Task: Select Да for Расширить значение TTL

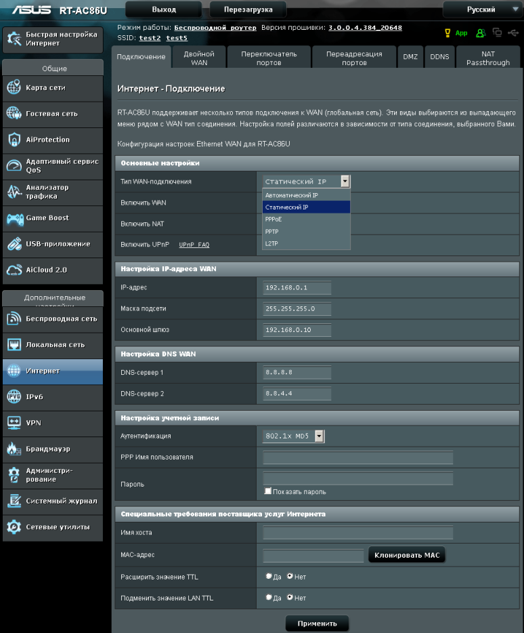Action: pos(269,576)
